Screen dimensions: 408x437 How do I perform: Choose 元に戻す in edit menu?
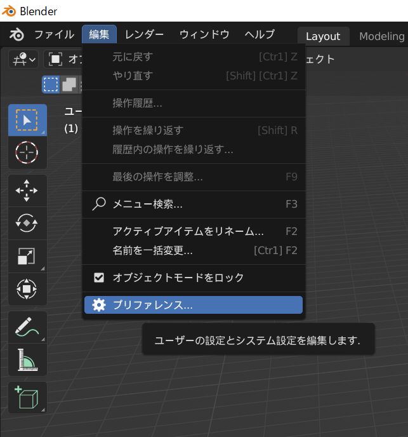click(x=194, y=57)
